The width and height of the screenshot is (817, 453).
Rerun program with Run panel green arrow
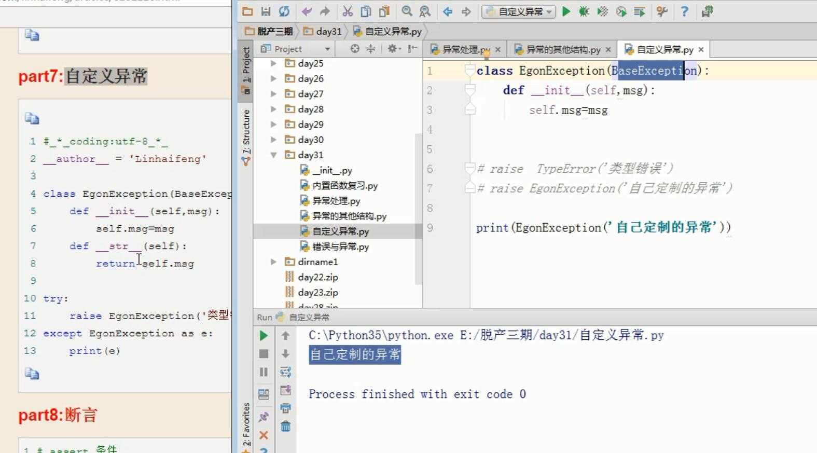(264, 336)
